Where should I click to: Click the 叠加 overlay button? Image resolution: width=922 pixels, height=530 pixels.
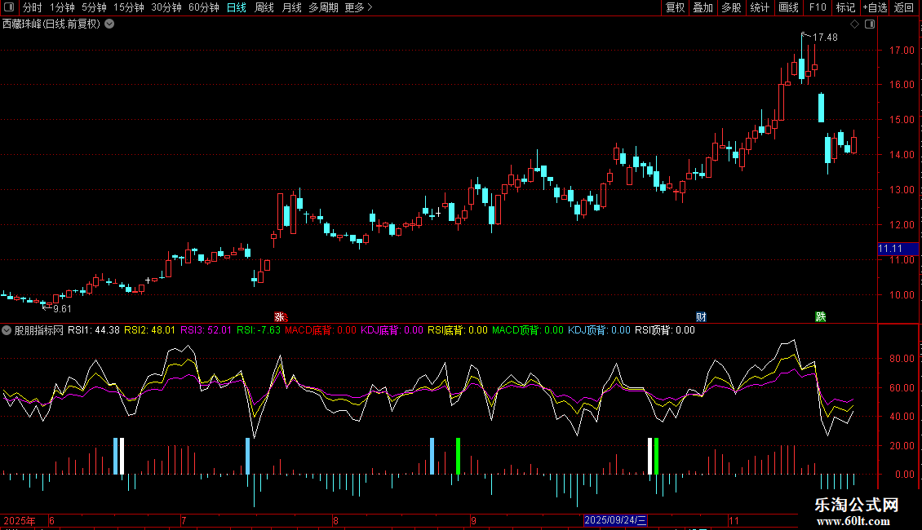[x=703, y=7]
